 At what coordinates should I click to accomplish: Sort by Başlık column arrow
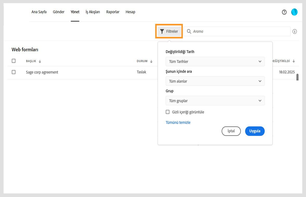click(40, 61)
